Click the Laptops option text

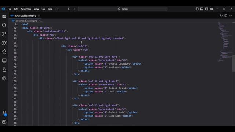pyautogui.click(x=114, y=67)
